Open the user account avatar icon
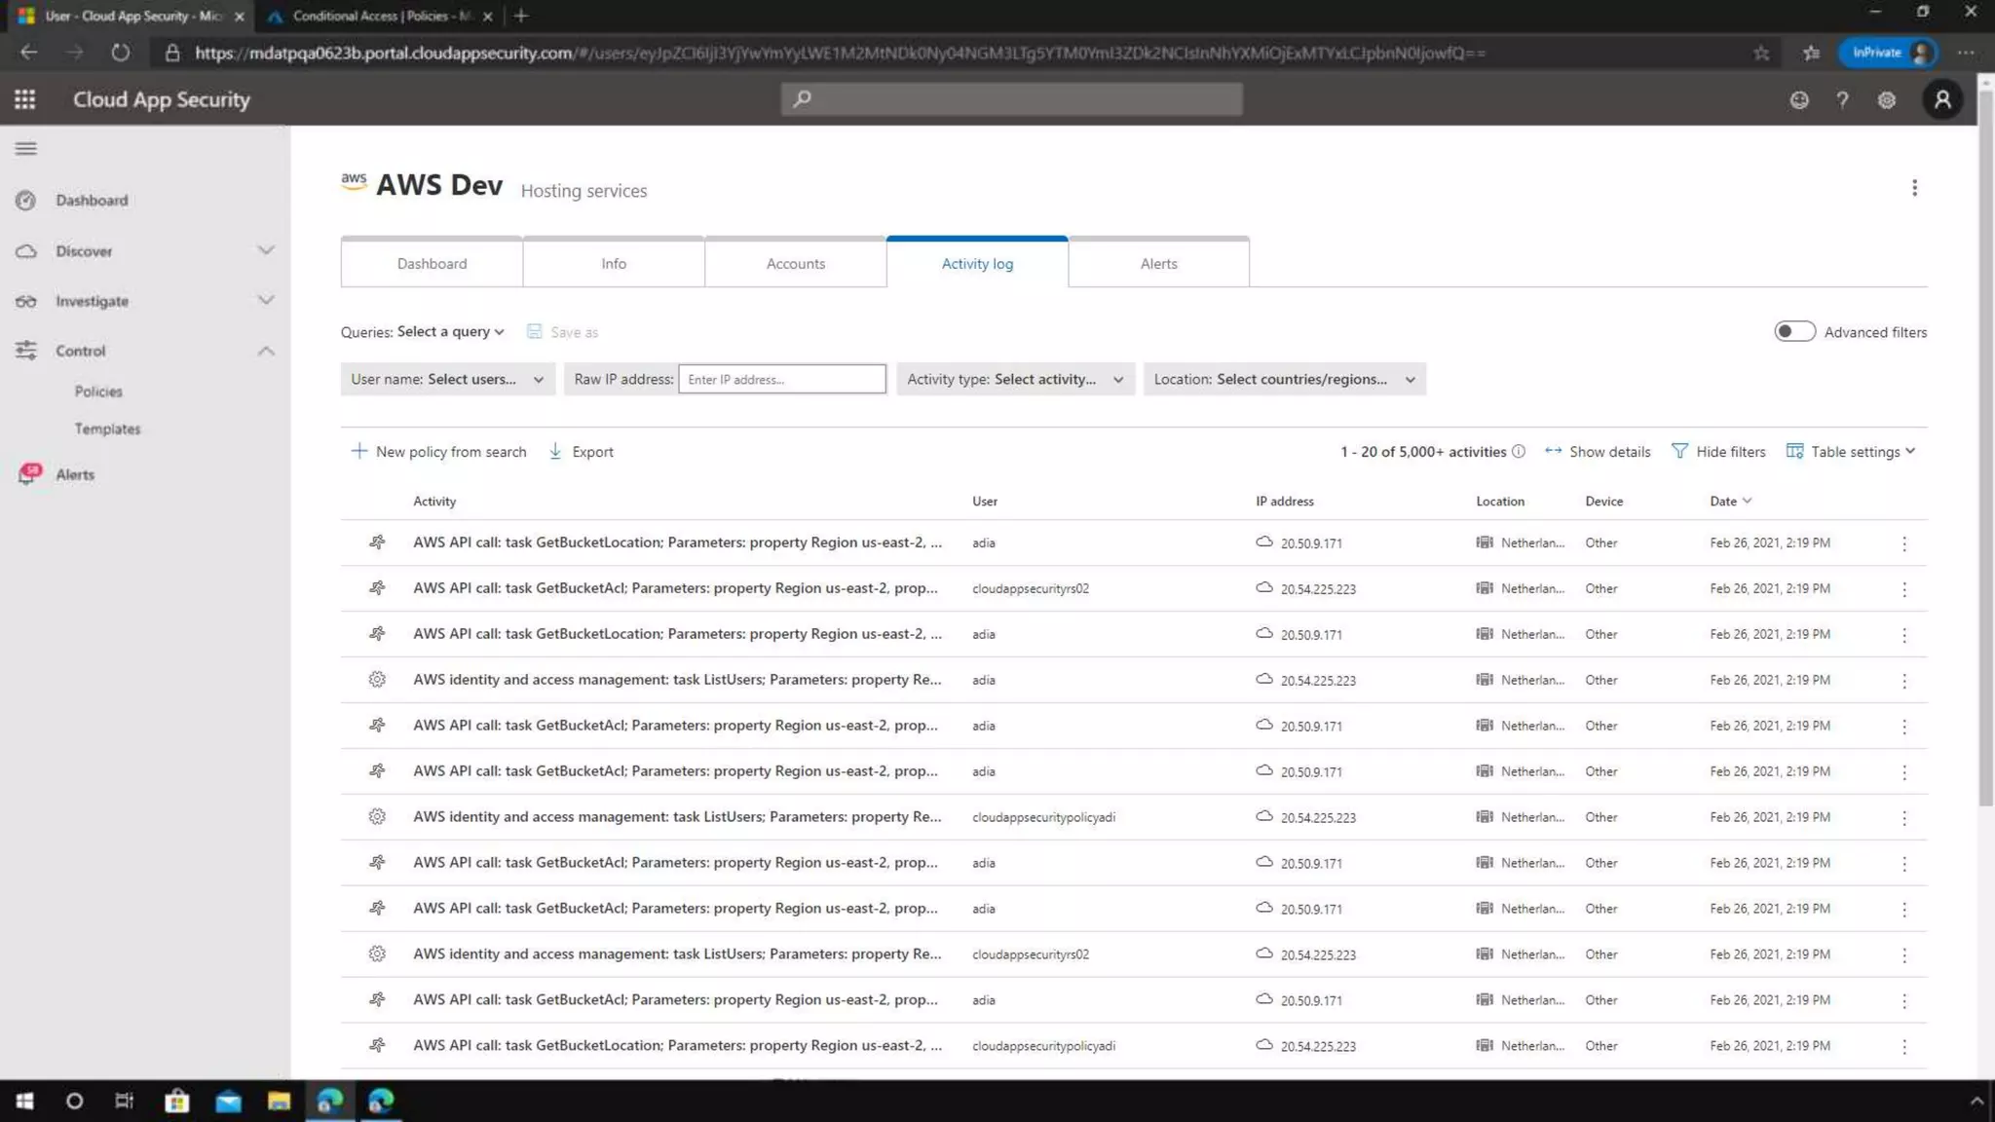The width and height of the screenshot is (1995, 1122). (1942, 99)
